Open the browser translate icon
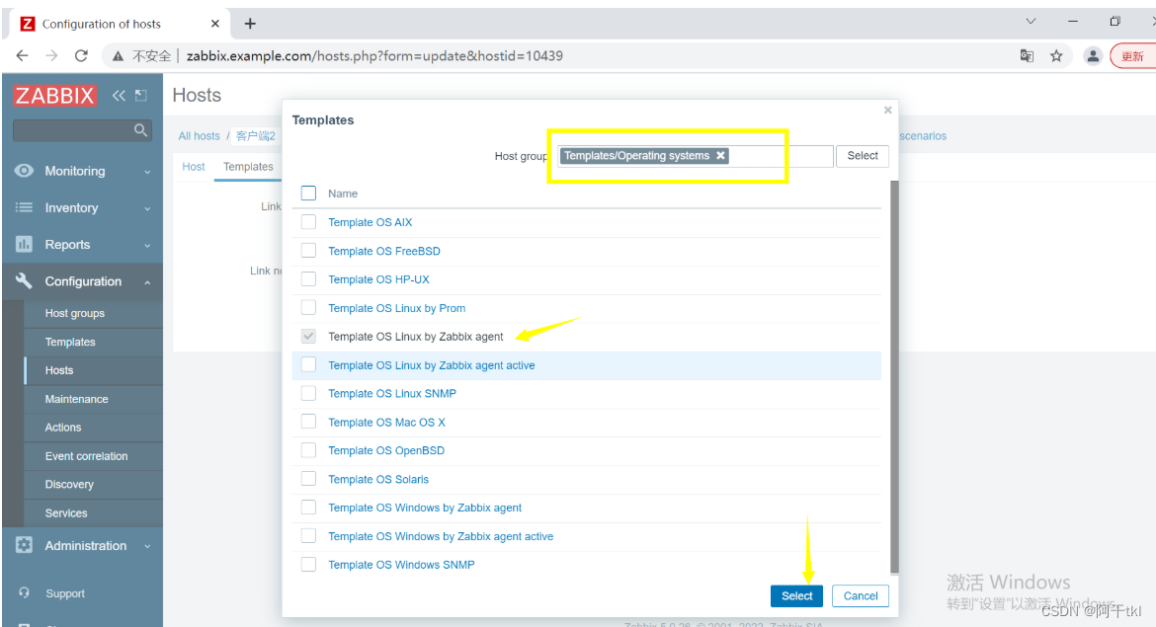Viewport: 1156px width, 627px height. (1027, 56)
